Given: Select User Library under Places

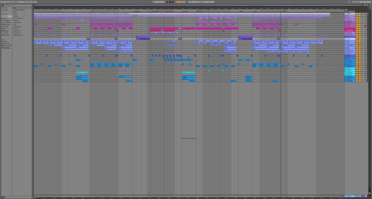Looking at the screenshot, I should [x=7, y=43].
